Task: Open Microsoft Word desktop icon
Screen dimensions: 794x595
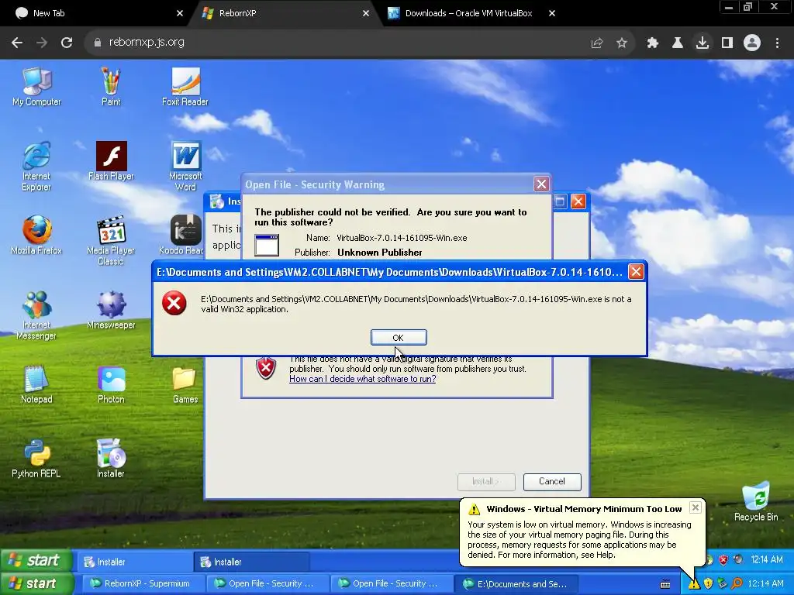Action: 185,167
